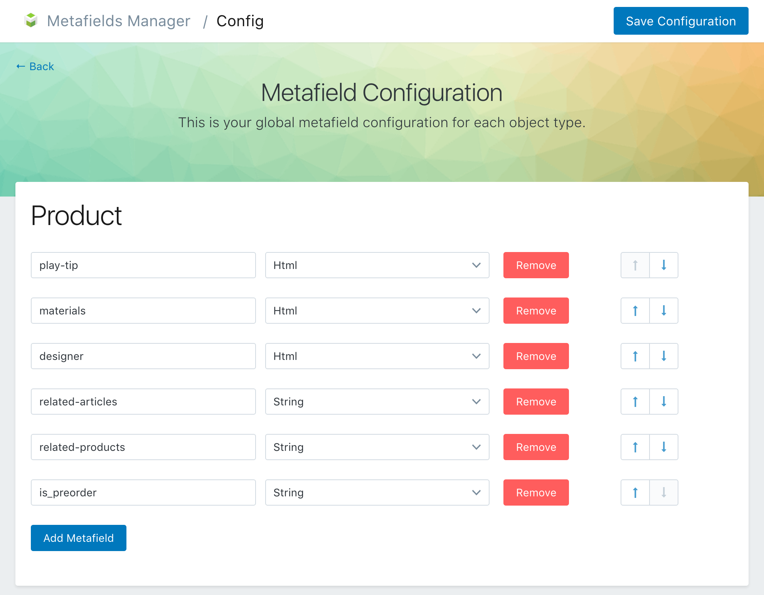Open the type dropdown for related-articles
764x595 pixels.
click(377, 402)
